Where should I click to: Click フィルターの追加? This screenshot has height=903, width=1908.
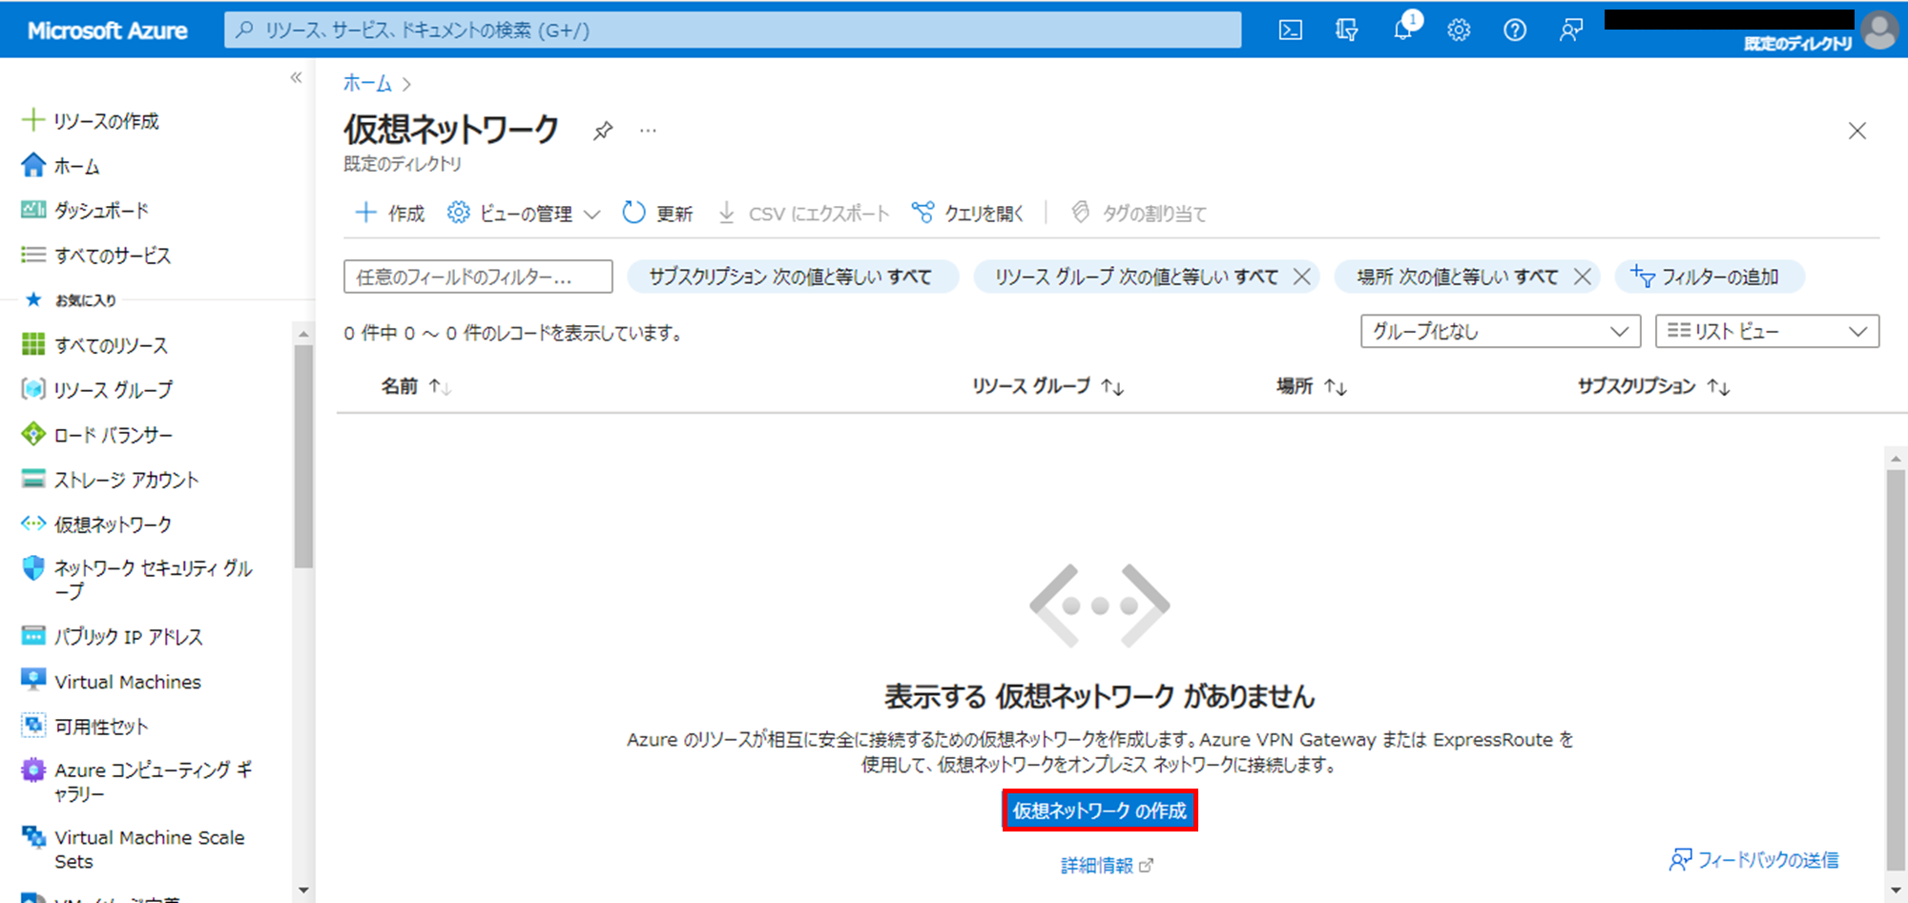[x=1708, y=277]
